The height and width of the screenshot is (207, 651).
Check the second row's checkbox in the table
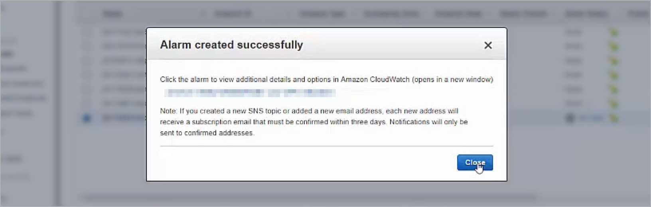click(87, 47)
